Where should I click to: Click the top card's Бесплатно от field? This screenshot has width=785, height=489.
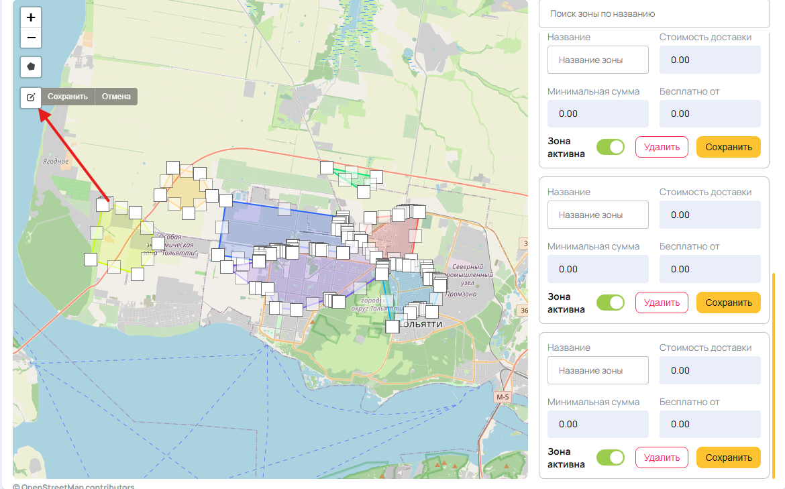click(x=710, y=113)
